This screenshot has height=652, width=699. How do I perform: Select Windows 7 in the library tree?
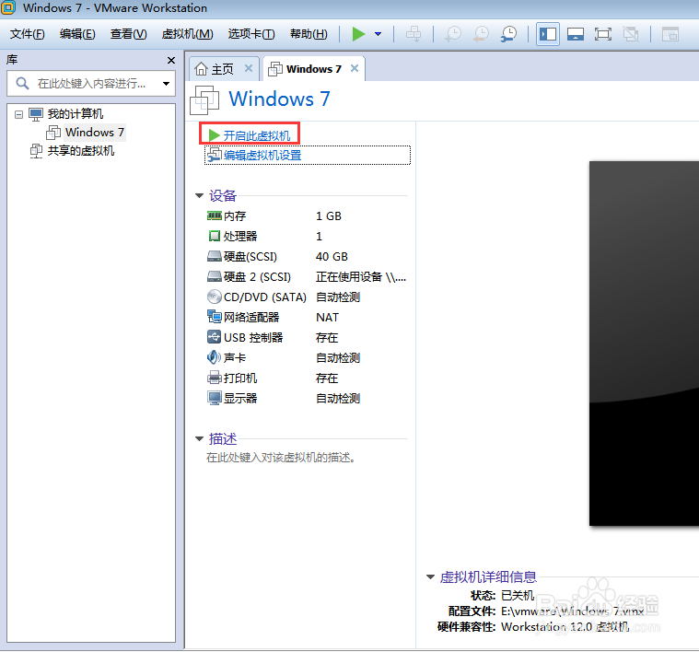pyautogui.click(x=95, y=133)
